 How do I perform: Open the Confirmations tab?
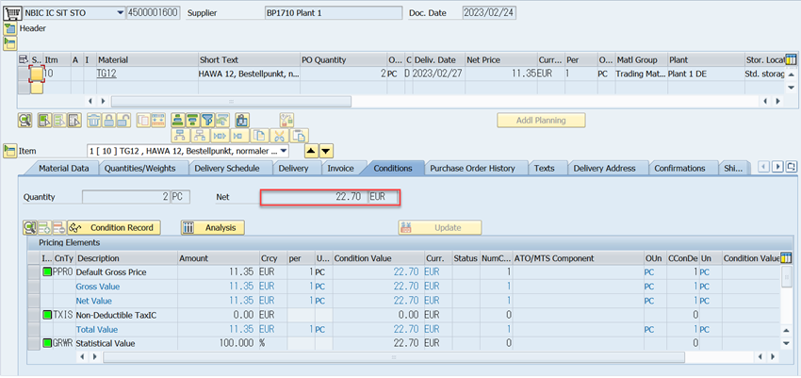[x=680, y=168]
